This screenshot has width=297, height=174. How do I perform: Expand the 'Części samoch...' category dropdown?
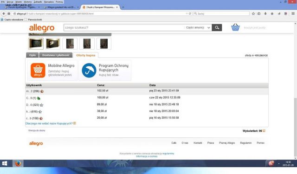tap(198, 28)
